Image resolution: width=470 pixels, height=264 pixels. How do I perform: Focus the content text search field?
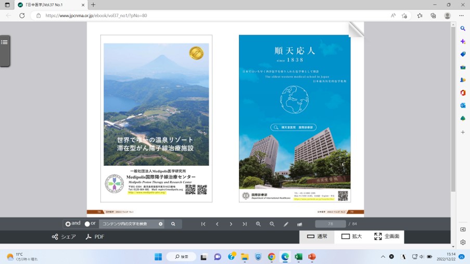coord(129,224)
